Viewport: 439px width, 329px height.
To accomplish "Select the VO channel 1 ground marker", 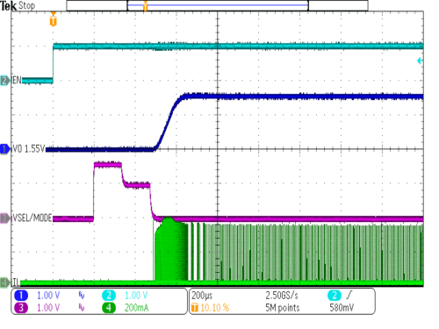I will click(5, 149).
